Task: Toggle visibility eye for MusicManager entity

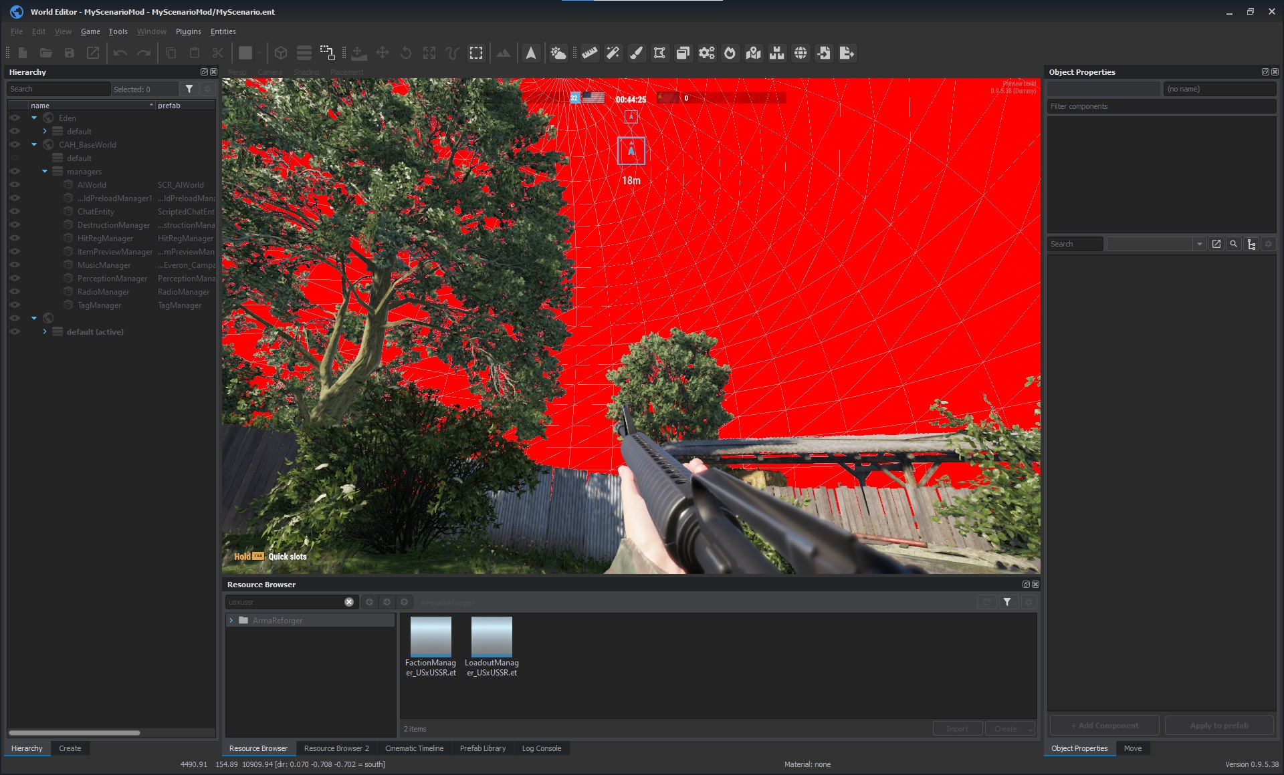Action: (x=15, y=265)
